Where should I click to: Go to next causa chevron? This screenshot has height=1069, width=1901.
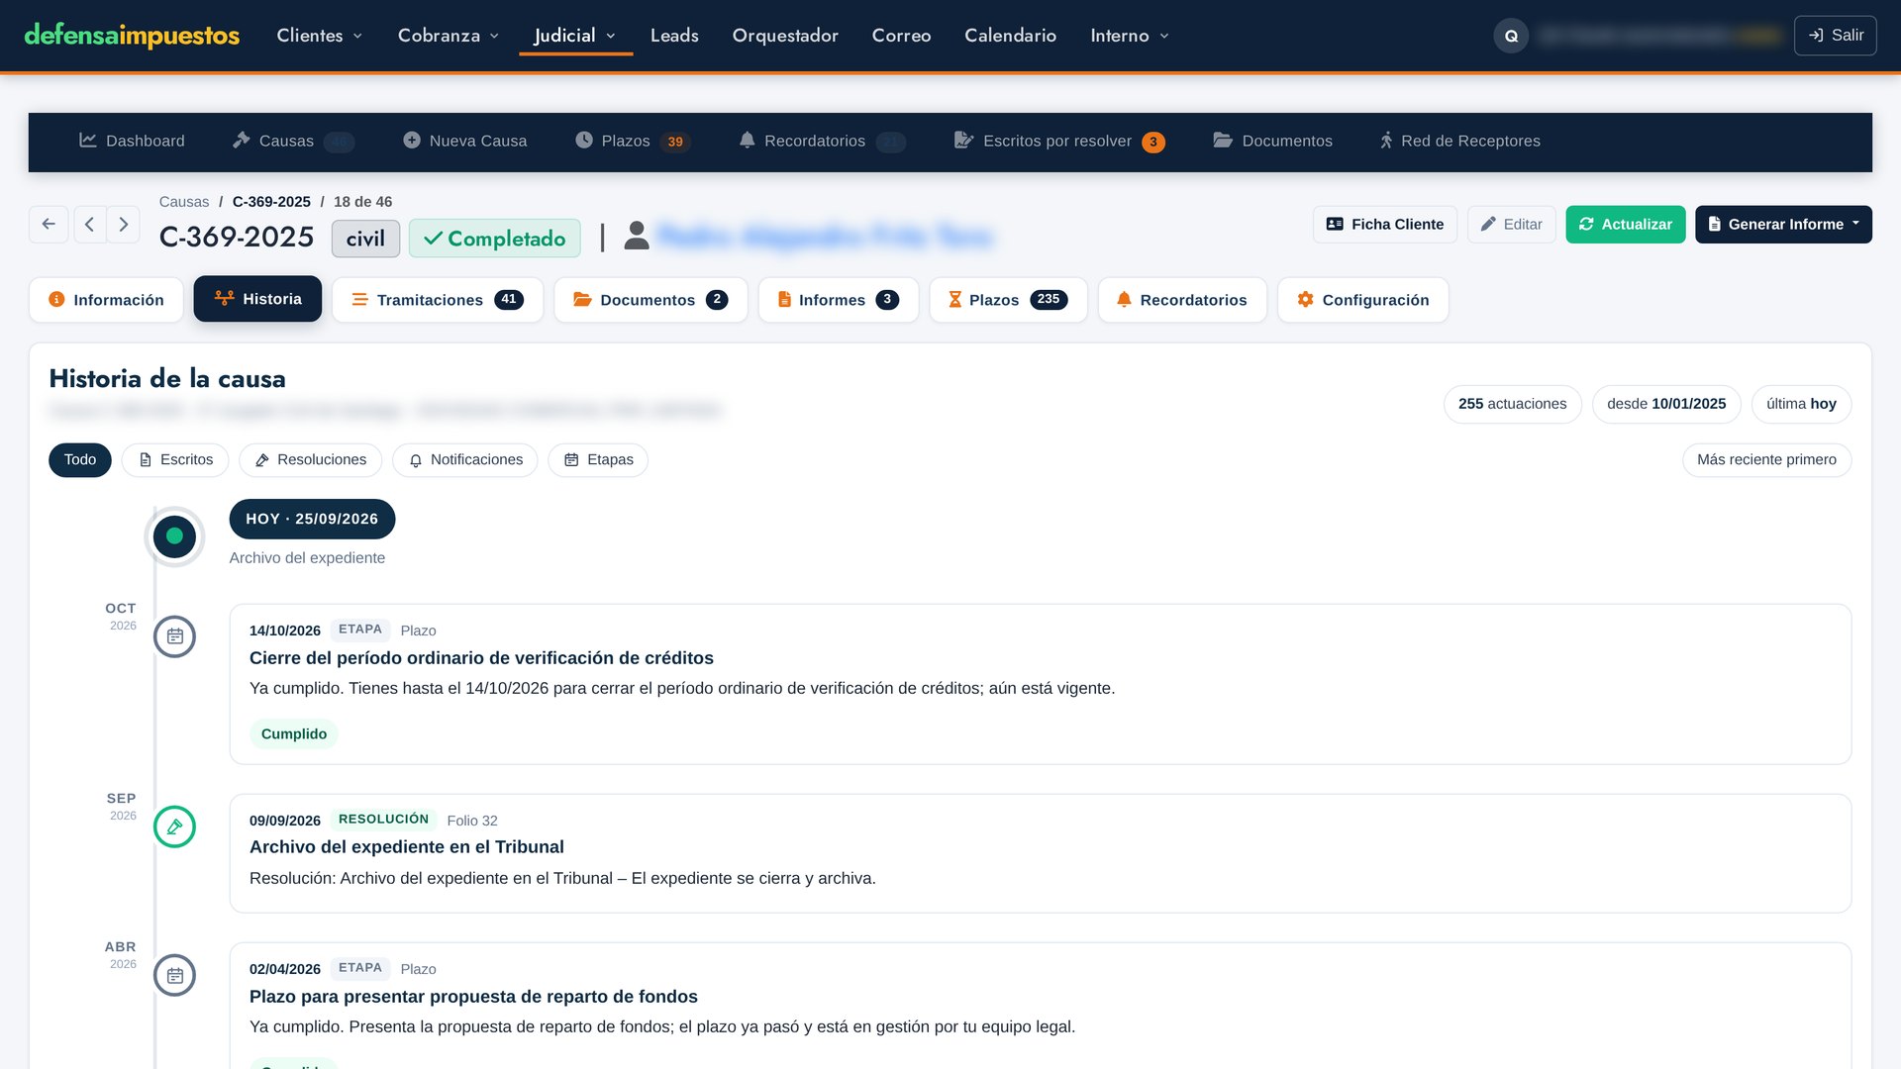(x=124, y=225)
